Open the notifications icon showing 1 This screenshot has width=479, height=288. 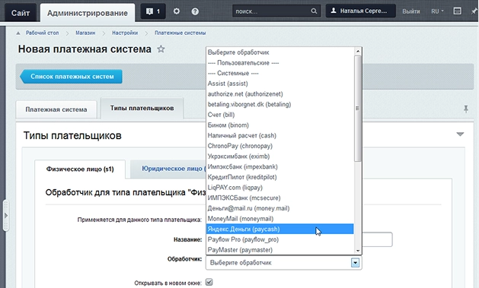[x=153, y=11]
